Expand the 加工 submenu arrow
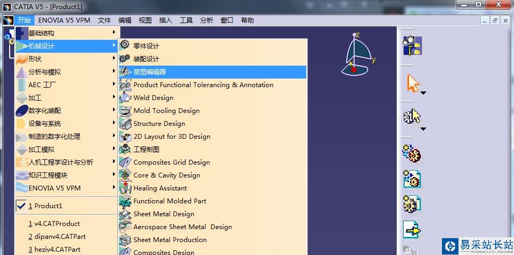Screen dimensions: 514x255 point(114,97)
